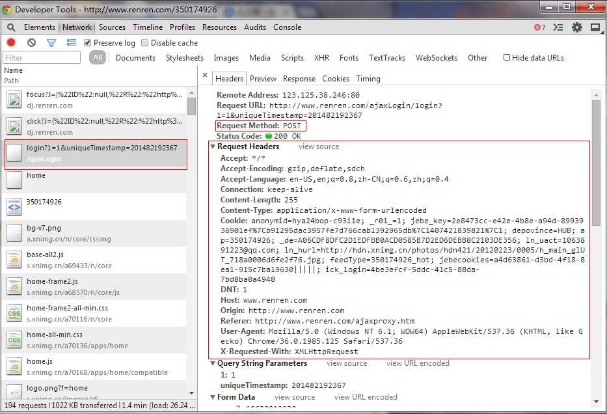Click the JS icon of home.js
Viewport: 607px width, 414px height.
pyautogui.click(x=14, y=366)
